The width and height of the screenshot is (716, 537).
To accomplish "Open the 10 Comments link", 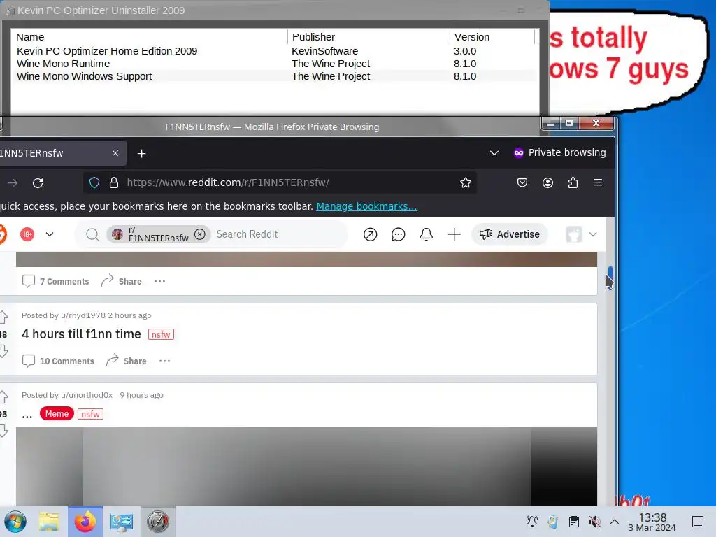I will coord(58,361).
